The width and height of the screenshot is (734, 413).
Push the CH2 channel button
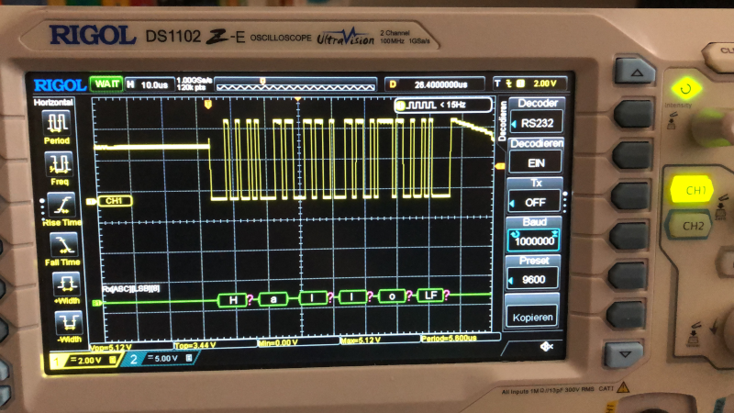click(691, 225)
